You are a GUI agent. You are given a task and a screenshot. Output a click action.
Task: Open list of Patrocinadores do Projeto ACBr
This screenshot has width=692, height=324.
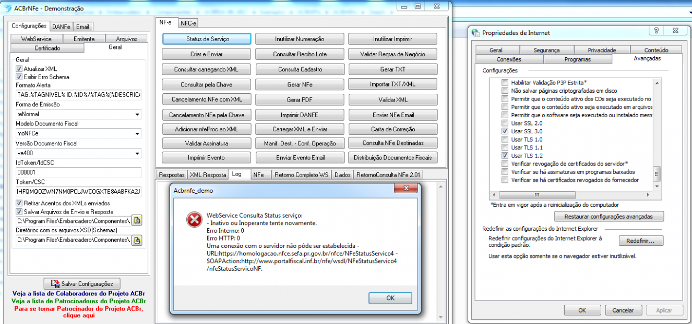click(x=78, y=301)
